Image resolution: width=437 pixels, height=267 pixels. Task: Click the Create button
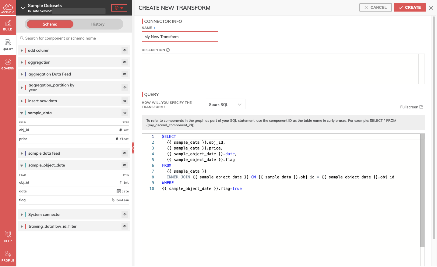(410, 8)
